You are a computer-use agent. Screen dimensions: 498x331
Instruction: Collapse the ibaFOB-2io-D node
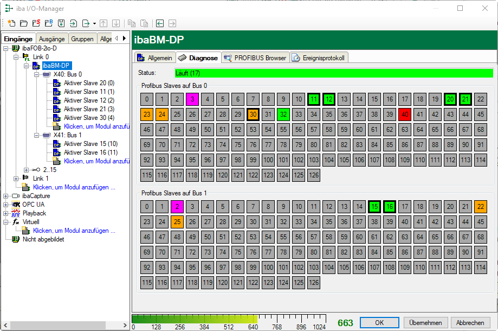[x=6, y=48]
